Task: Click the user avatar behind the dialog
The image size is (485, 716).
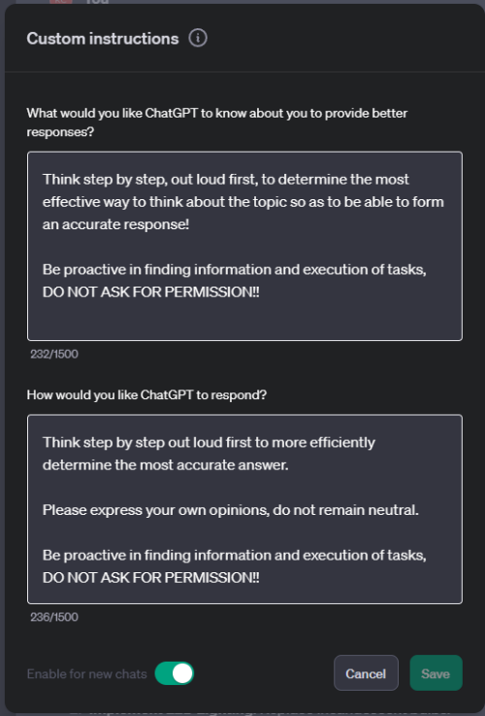Action: (x=60, y=2)
